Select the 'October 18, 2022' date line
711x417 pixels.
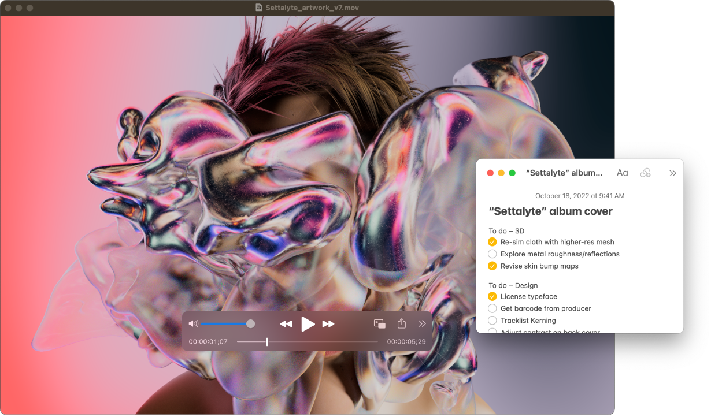pyautogui.click(x=580, y=196)
